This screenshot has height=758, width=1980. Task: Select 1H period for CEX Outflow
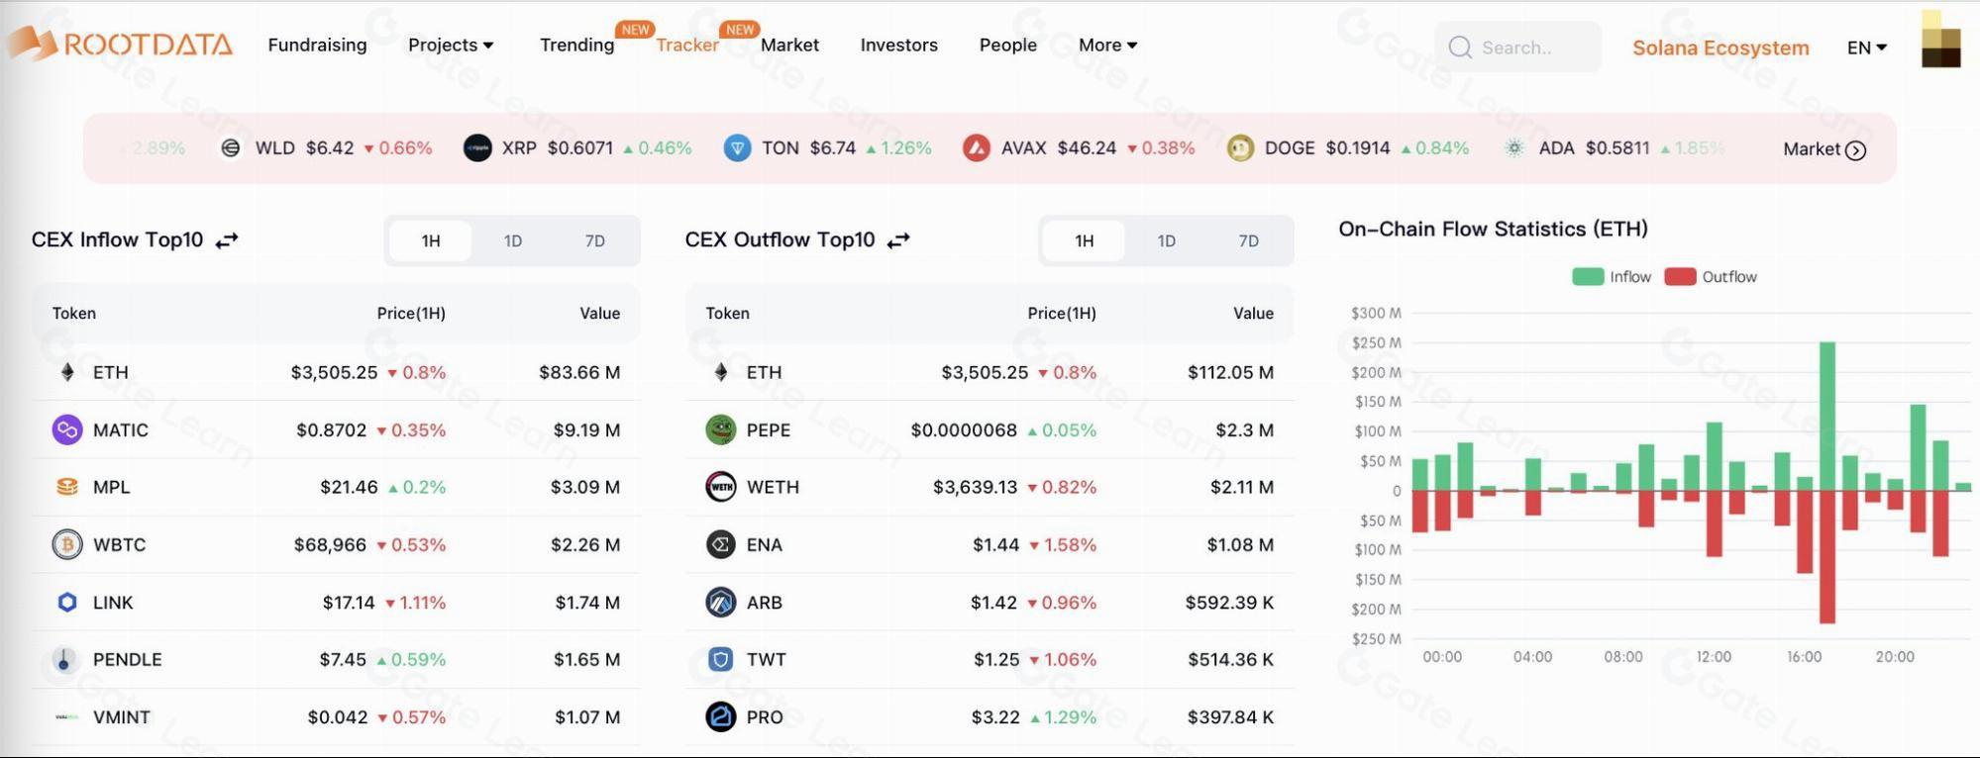pyautogui.click(x=1085, y=240)
